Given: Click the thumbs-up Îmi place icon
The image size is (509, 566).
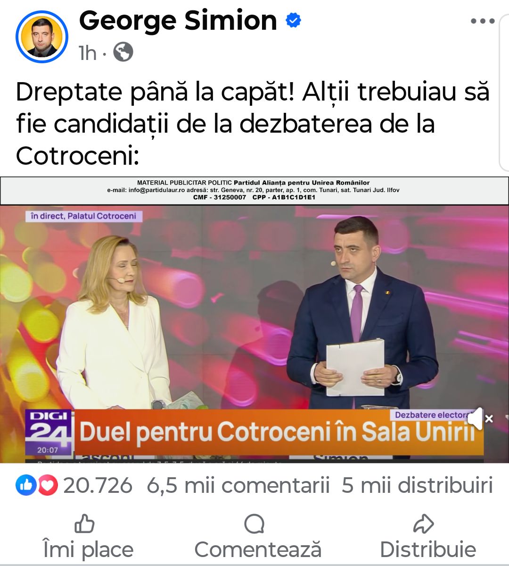Looking at the screenshot, I should (84, 524).
